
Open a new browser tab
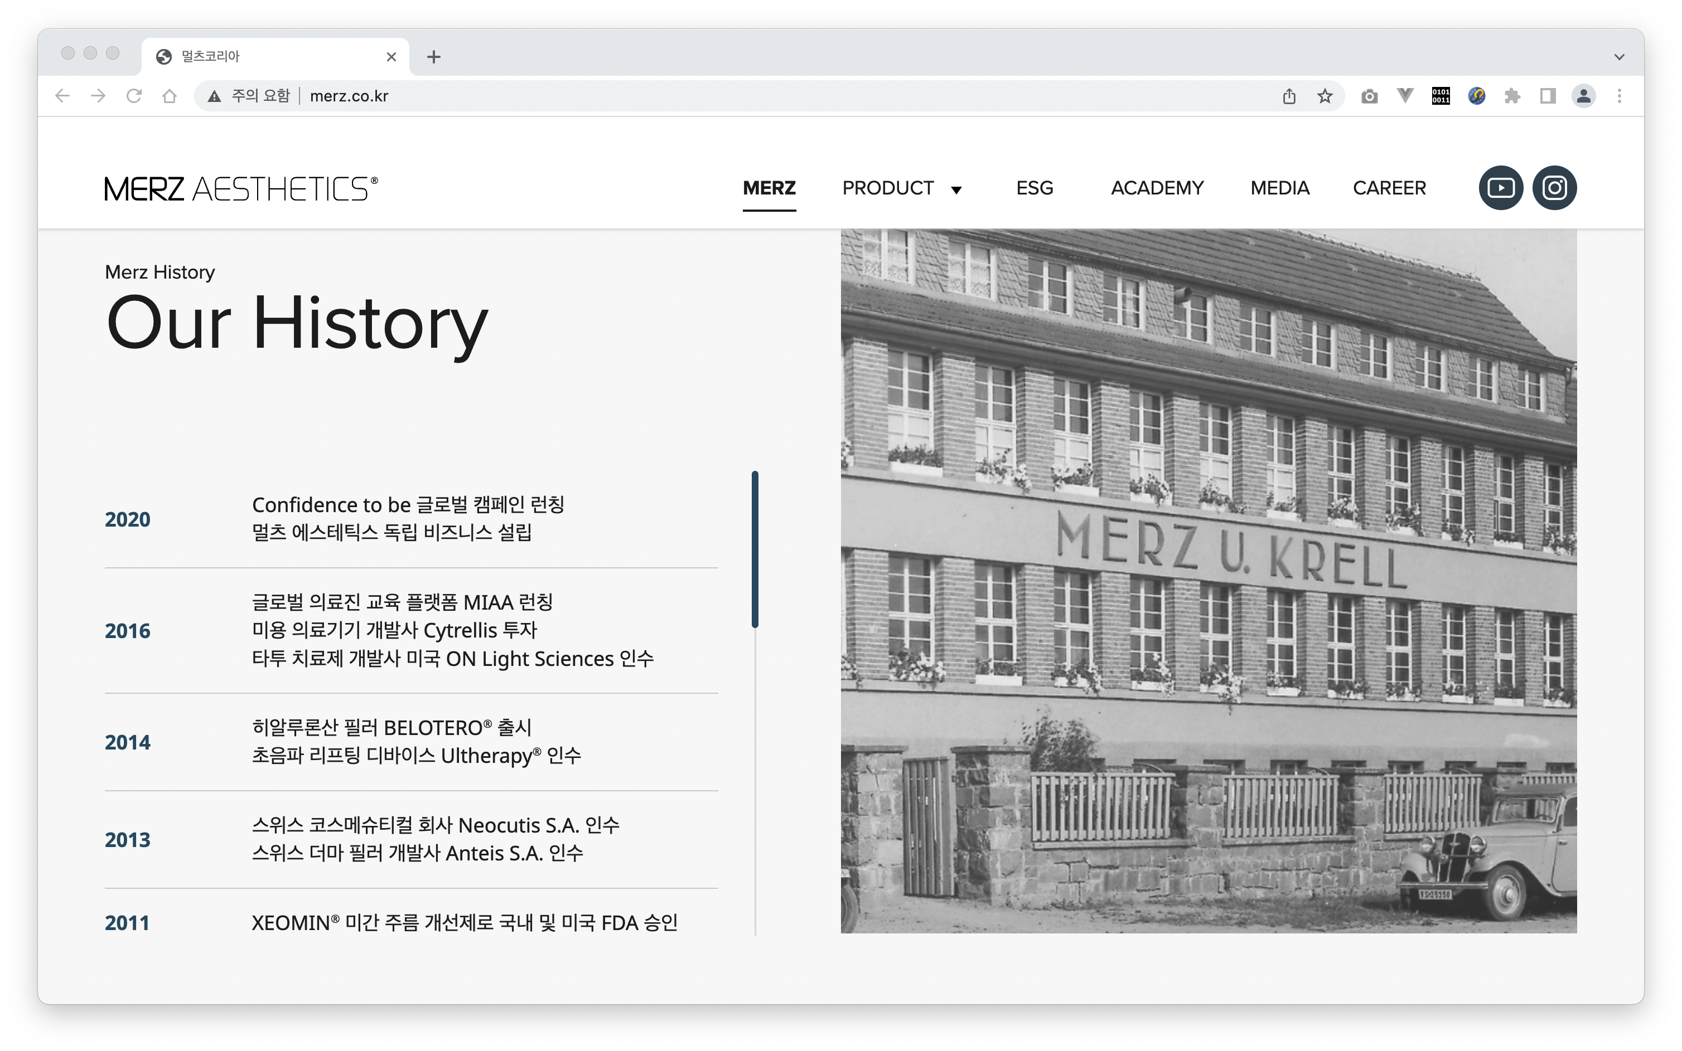pos(433,57)
